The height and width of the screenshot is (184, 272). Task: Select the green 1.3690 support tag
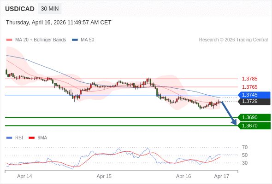(254, 117)
